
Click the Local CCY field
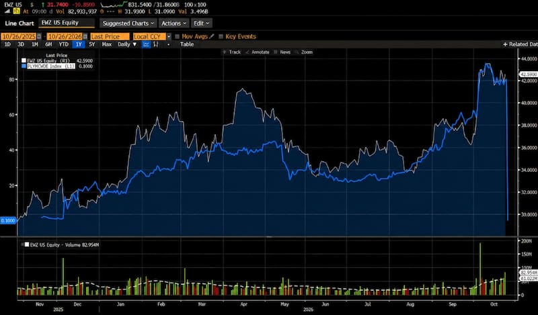(x=149, y=37)
